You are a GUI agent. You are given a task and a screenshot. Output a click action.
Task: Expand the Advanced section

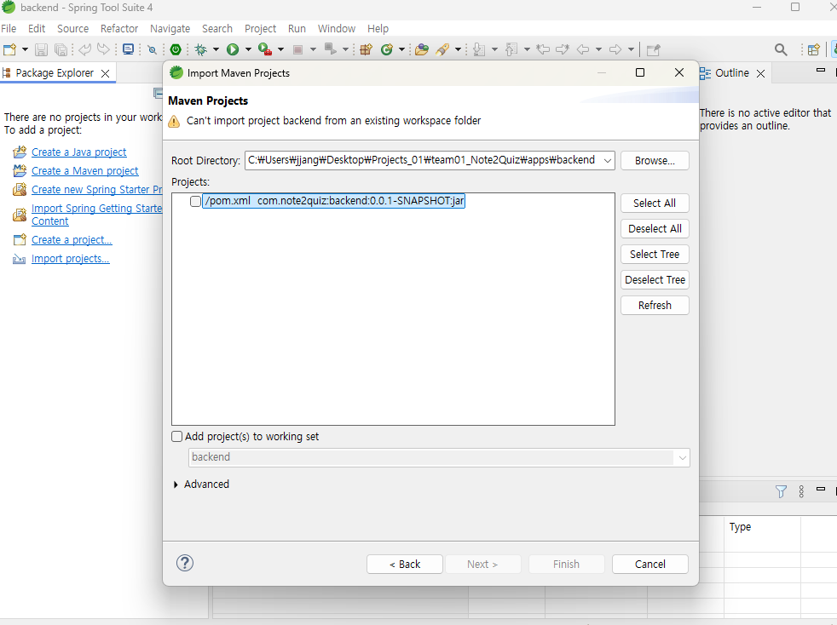click(x=176, y=485)
